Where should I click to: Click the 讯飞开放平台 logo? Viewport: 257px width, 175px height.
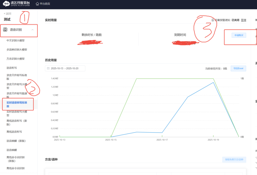click(x=17, y=4)
